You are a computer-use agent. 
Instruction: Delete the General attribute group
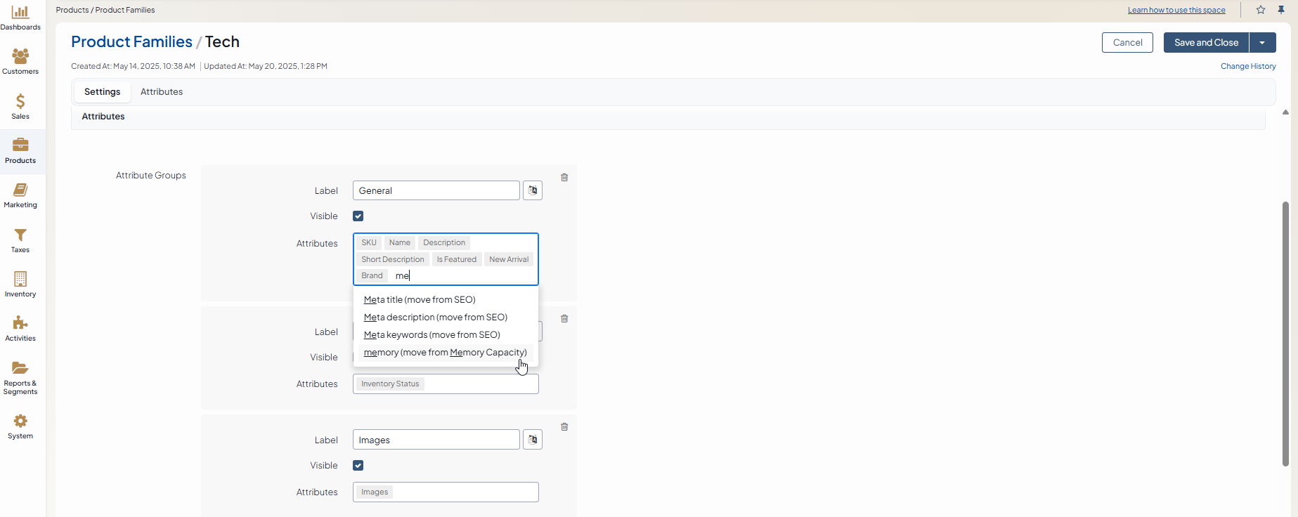click(564, 178)
